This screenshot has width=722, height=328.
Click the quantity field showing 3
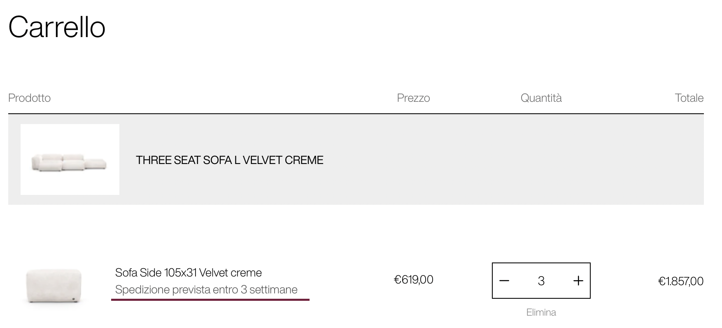[x=541, y=281]
